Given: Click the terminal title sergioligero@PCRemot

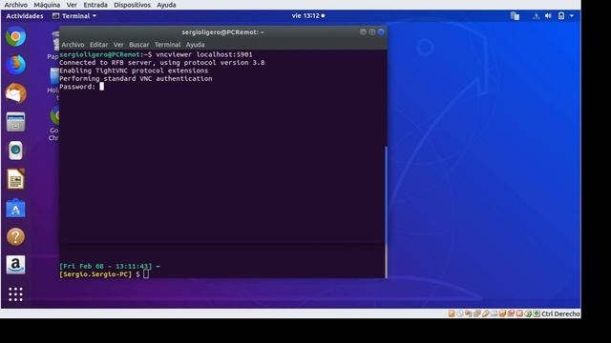Looking at the screenshot, I should coord(222,32).
